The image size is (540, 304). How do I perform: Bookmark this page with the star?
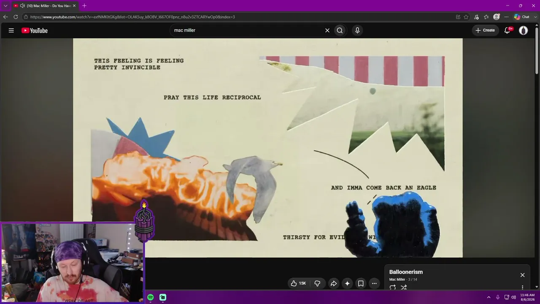(x=466, y=17)
